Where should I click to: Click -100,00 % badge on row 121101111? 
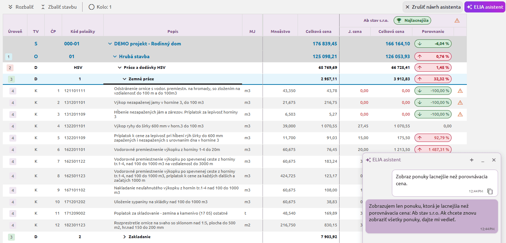coord(433,91)
